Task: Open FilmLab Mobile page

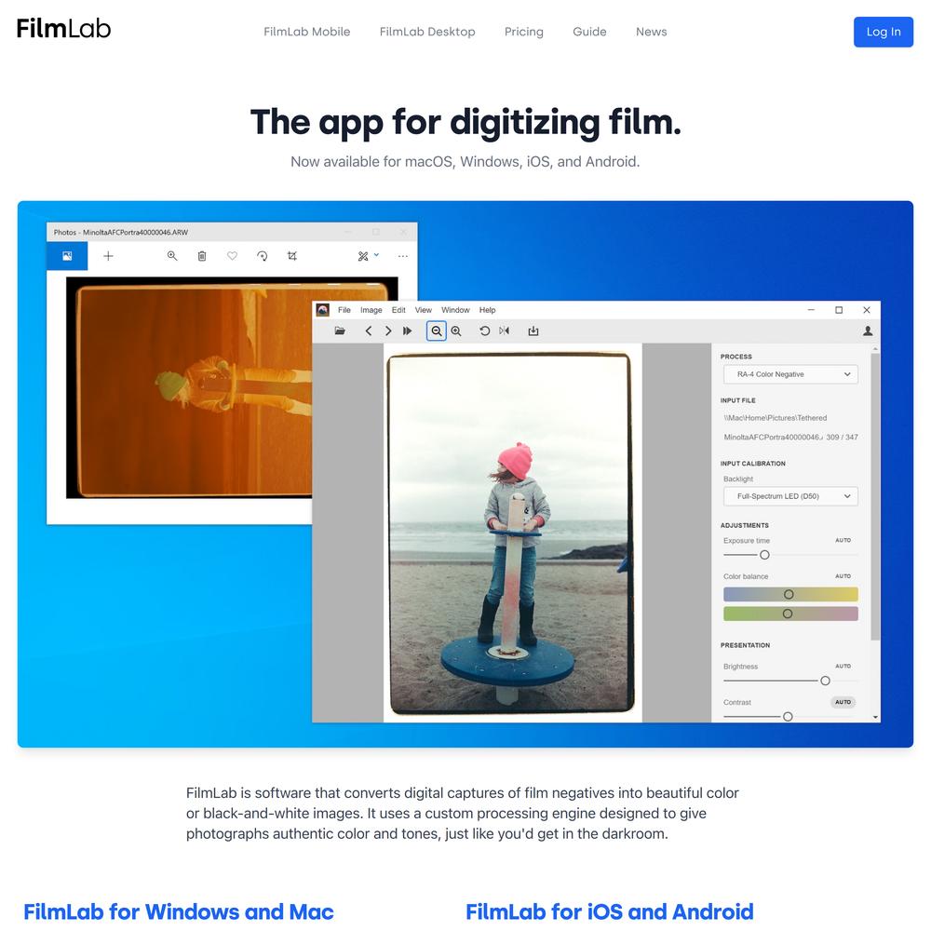Action: click(307, 32)
